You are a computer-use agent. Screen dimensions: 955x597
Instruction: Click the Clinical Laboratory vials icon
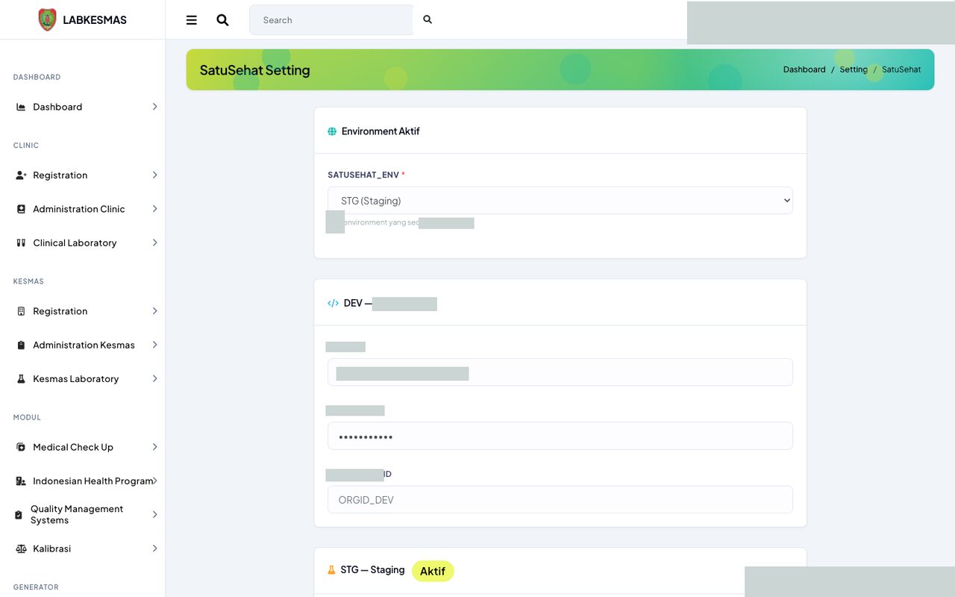[21, 243]
